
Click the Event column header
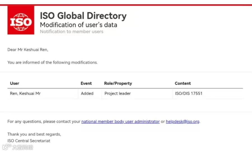[86, 83]
